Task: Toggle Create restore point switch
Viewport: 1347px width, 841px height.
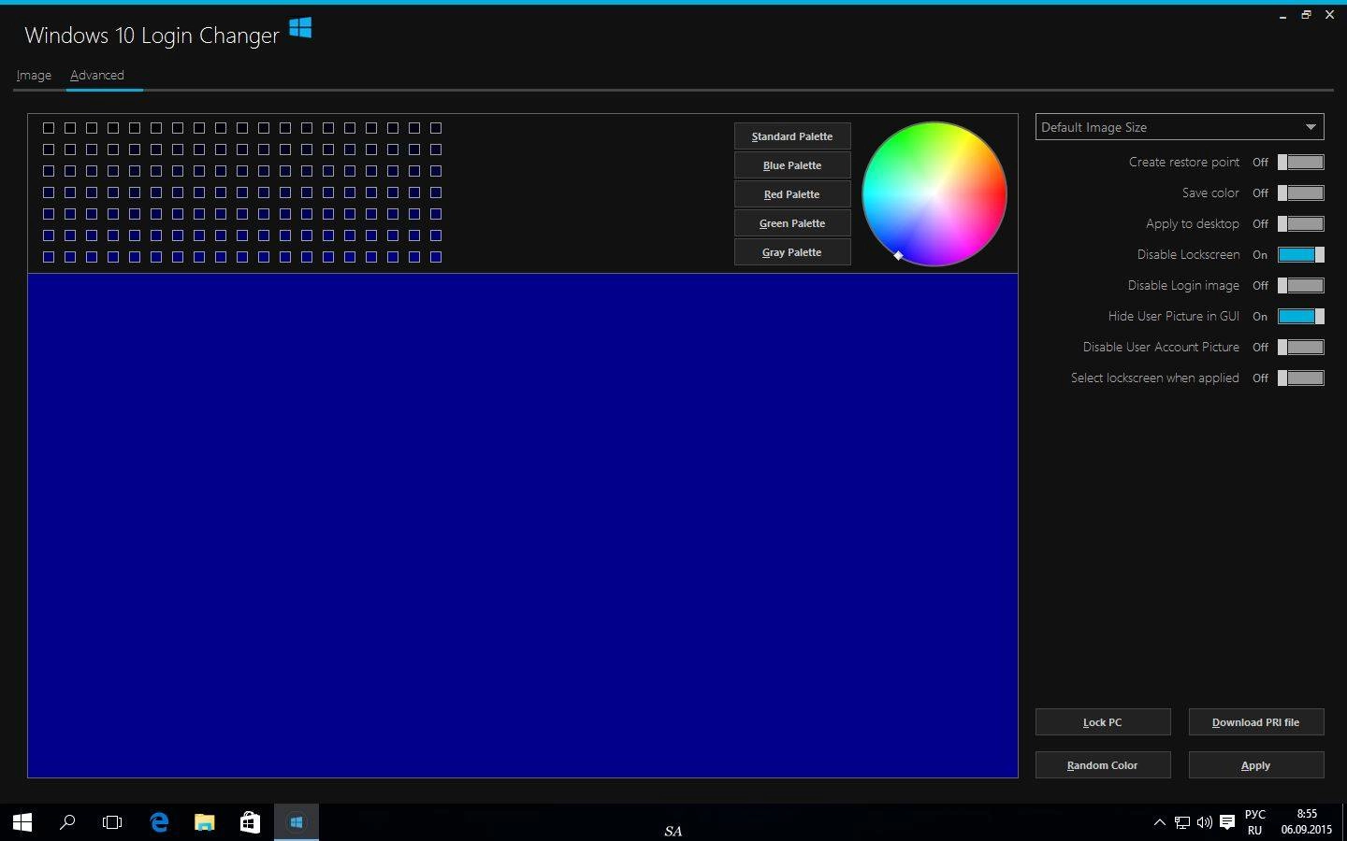Action: tap(1301, 162)
